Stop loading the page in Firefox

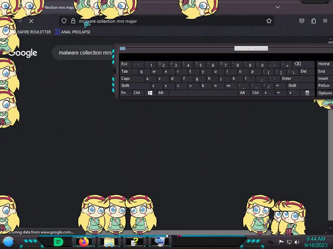31,21
